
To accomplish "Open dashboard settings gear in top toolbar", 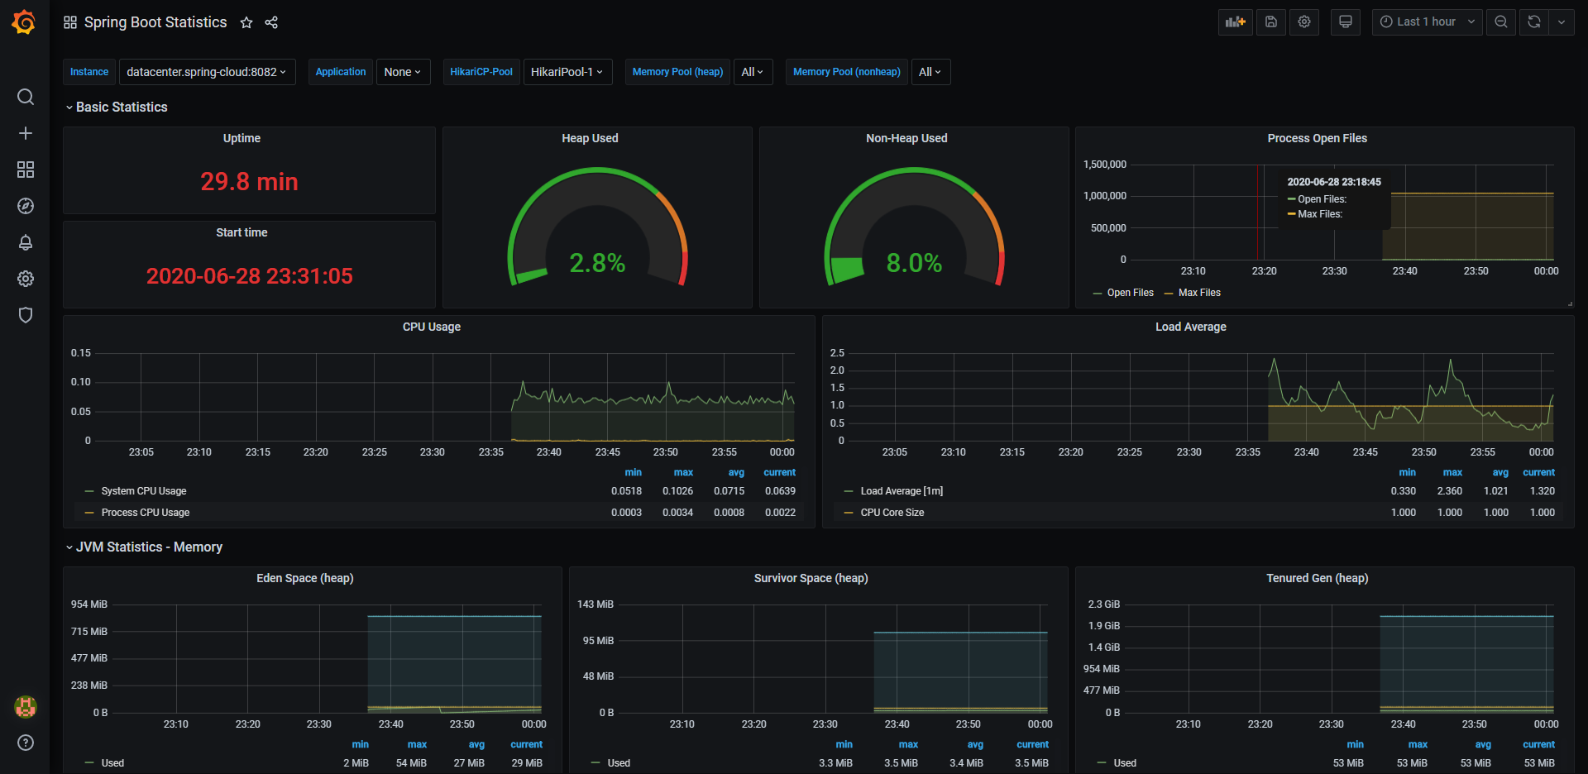I will pos(1304,22).
